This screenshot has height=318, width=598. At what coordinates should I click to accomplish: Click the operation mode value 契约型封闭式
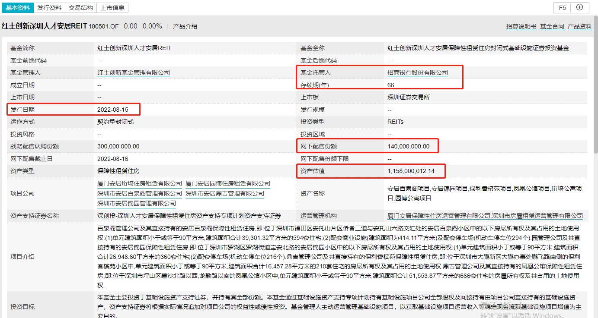click(x=115, y=122)
